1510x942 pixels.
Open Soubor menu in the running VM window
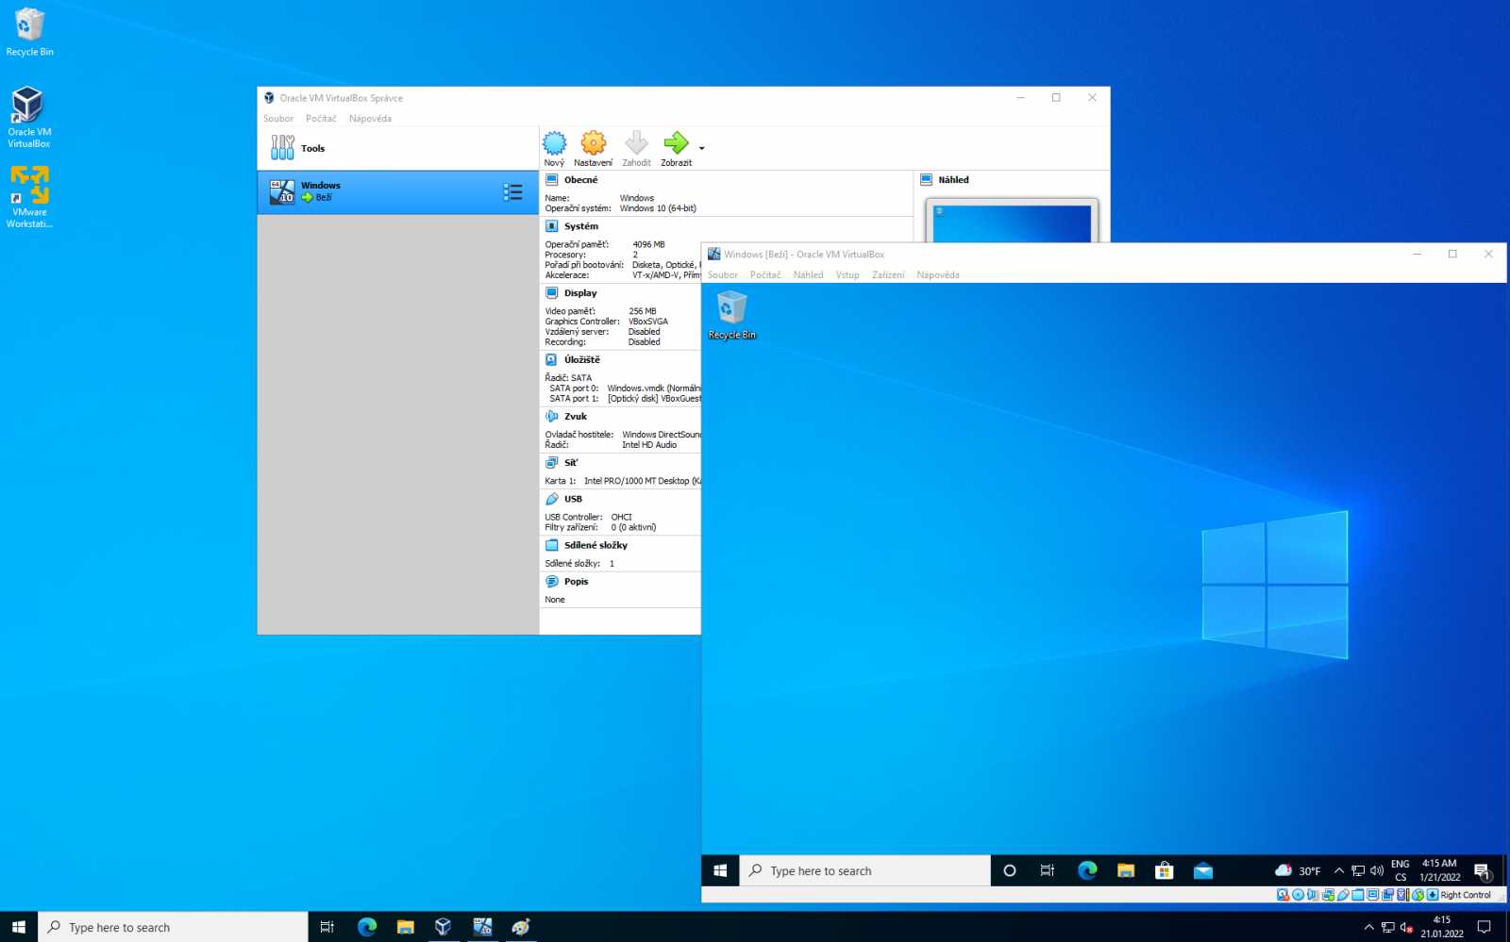pyautogui.click(x=723, y=275)
